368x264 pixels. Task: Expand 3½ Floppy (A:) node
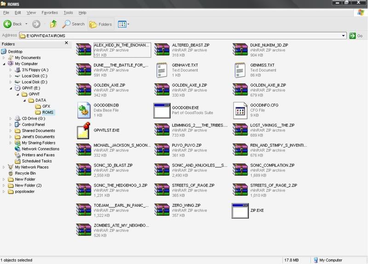tap(11, 70)
